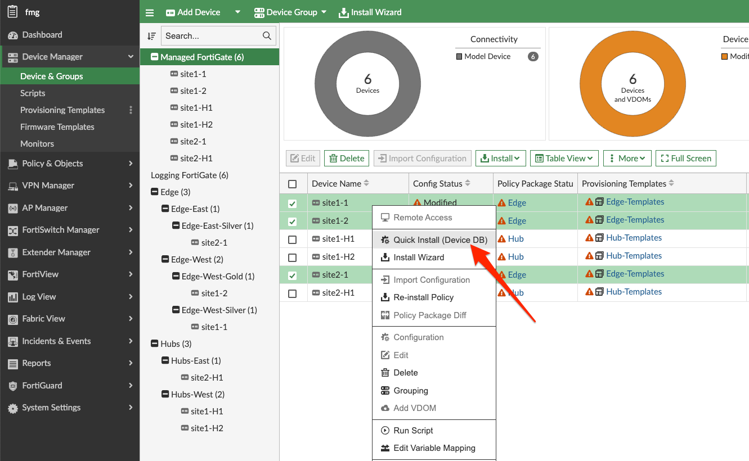Uncheck the site2-1 row checkbox

(x=292, y=275)
